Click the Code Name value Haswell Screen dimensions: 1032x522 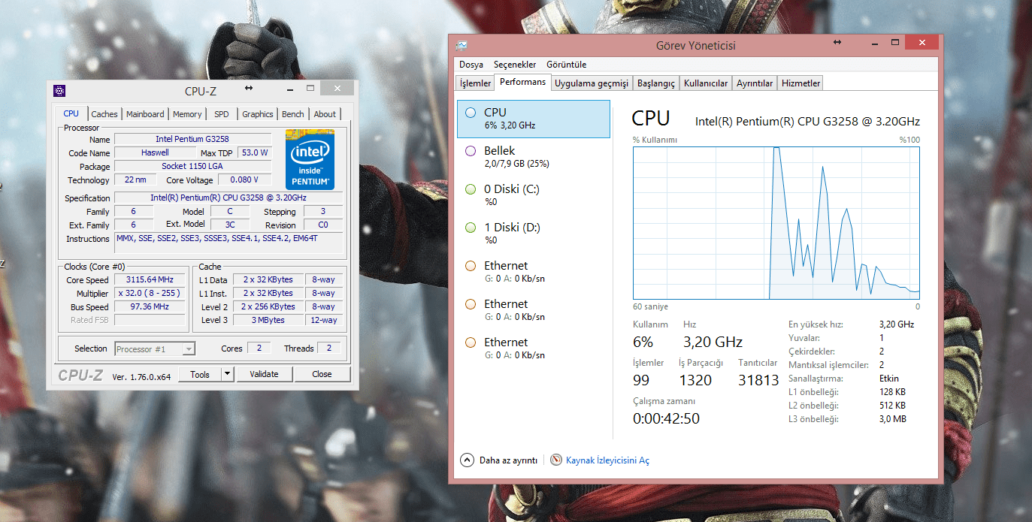tap(155, 152)
